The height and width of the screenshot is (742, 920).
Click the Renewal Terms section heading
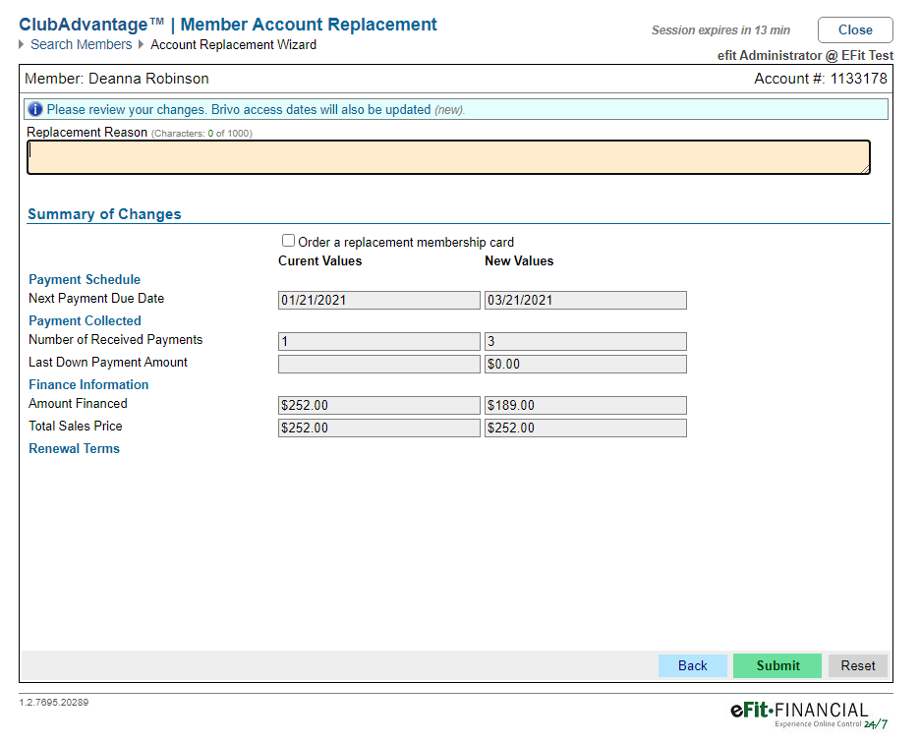tap(74, 449)
